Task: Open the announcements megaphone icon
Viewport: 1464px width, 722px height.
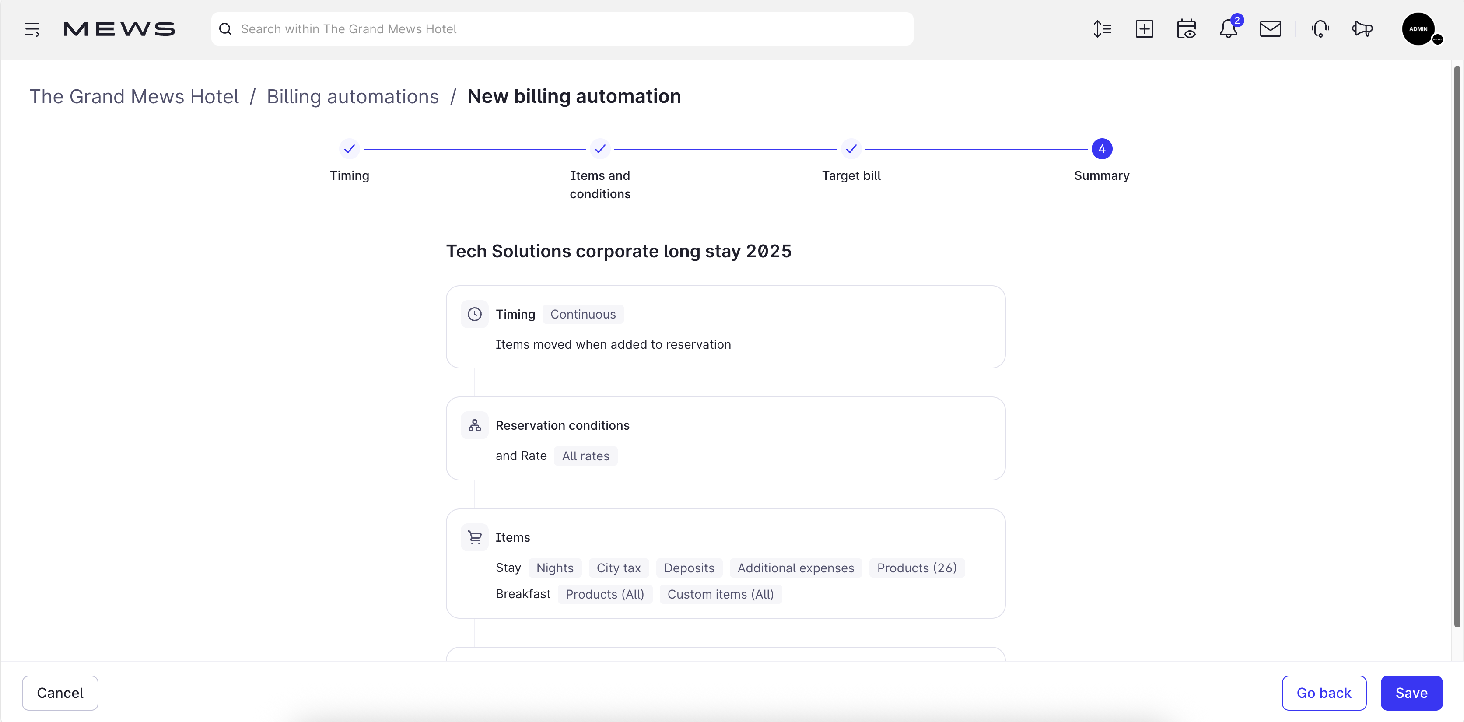Action: tap(1362, 29)
